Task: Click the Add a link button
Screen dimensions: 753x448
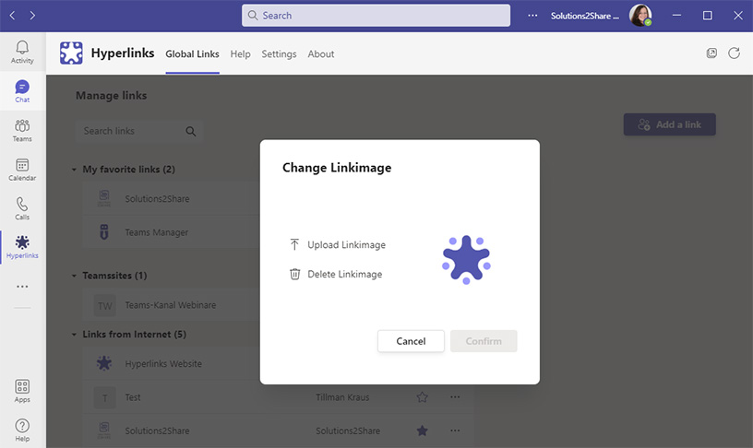Action: point(669,124)
